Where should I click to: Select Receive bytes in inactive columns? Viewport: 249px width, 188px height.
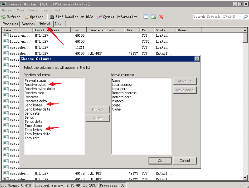(x=35, y=85)
